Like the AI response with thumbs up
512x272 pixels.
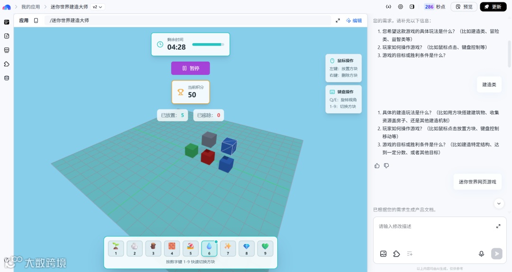coord(377,166)
